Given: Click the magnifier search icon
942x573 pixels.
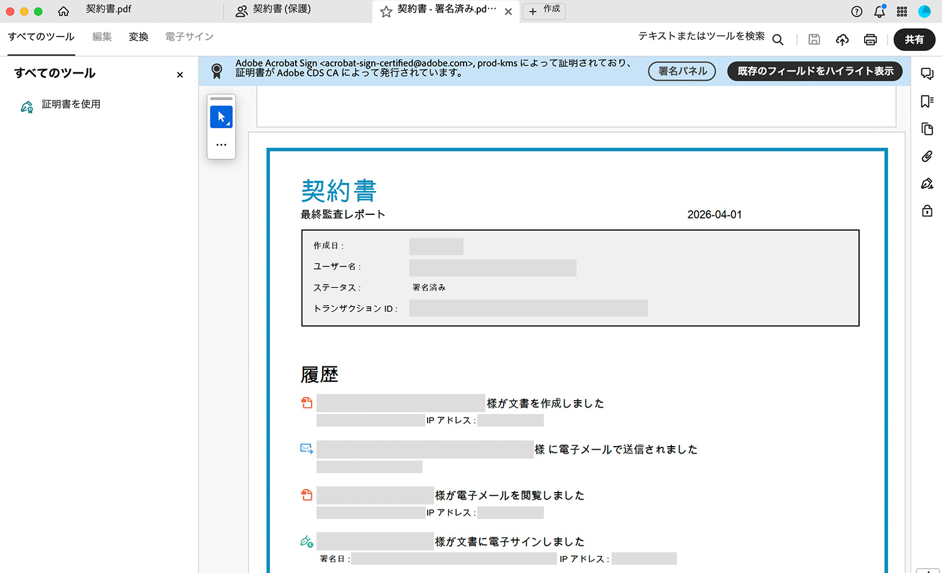Looking at the screenshot, I should coord(777,40).
